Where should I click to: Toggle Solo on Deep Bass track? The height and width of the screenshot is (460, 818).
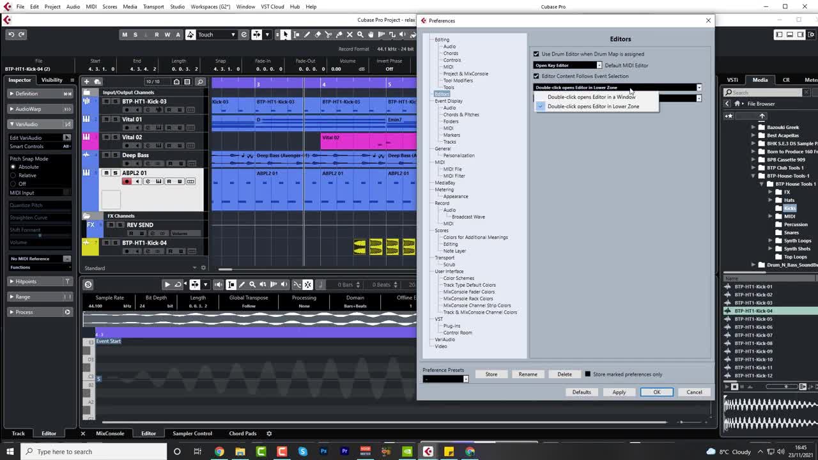click(x=115, y=155)
